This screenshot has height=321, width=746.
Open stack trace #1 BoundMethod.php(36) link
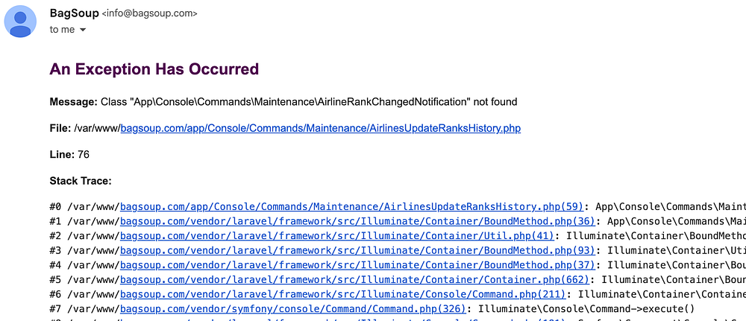point(357,220)
